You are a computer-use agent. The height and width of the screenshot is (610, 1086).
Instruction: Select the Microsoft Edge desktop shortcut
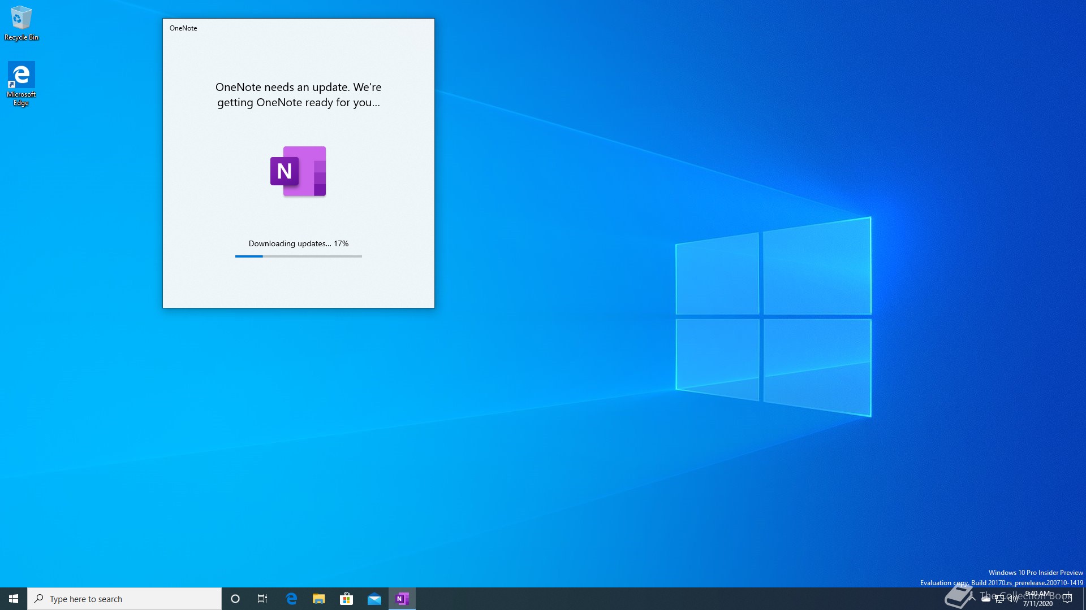pyautogui.click(x=21, y=84)
